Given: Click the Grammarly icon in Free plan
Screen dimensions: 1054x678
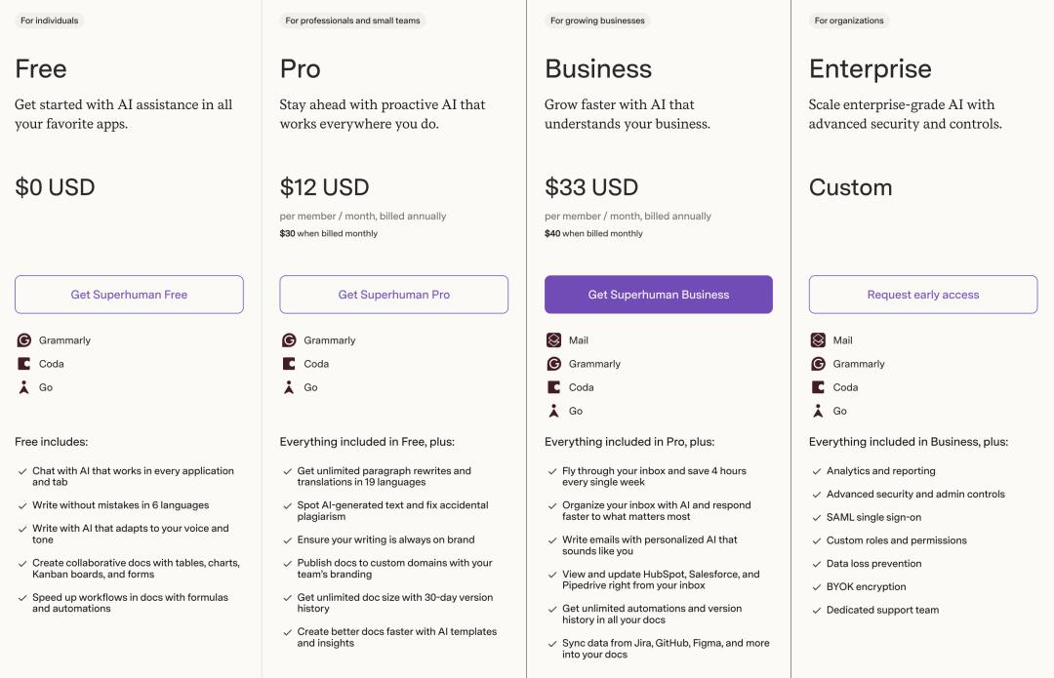Looking at the screenshot, I should tap(24, 340).
